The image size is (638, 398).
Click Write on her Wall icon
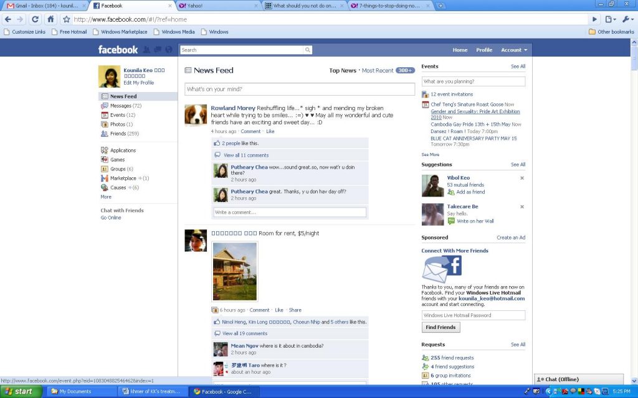451,221
